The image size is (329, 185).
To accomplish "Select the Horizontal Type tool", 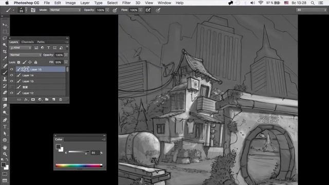I will [5, 127].
